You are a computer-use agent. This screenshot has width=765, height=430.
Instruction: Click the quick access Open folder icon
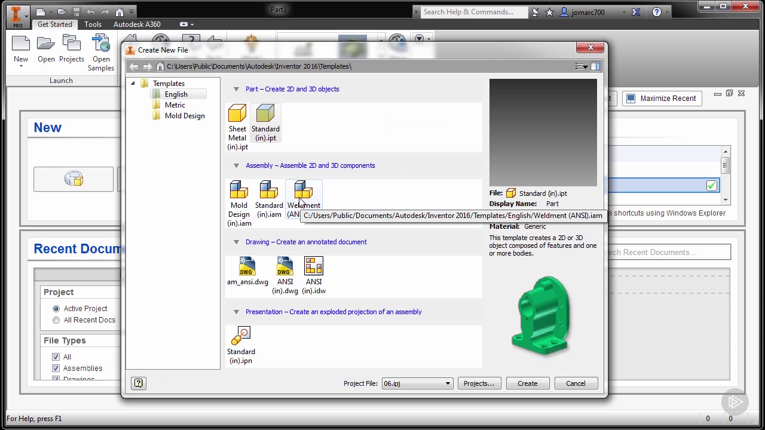pos(62,12)
